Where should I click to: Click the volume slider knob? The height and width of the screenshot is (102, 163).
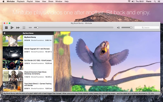click(131, 27)
